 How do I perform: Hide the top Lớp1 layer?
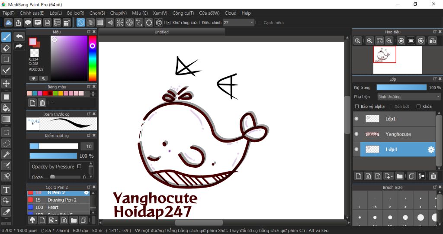click(356, 119)
